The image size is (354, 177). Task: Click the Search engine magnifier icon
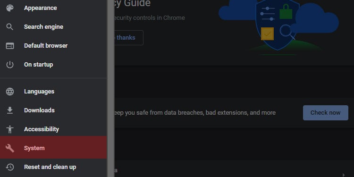(10, 27)
